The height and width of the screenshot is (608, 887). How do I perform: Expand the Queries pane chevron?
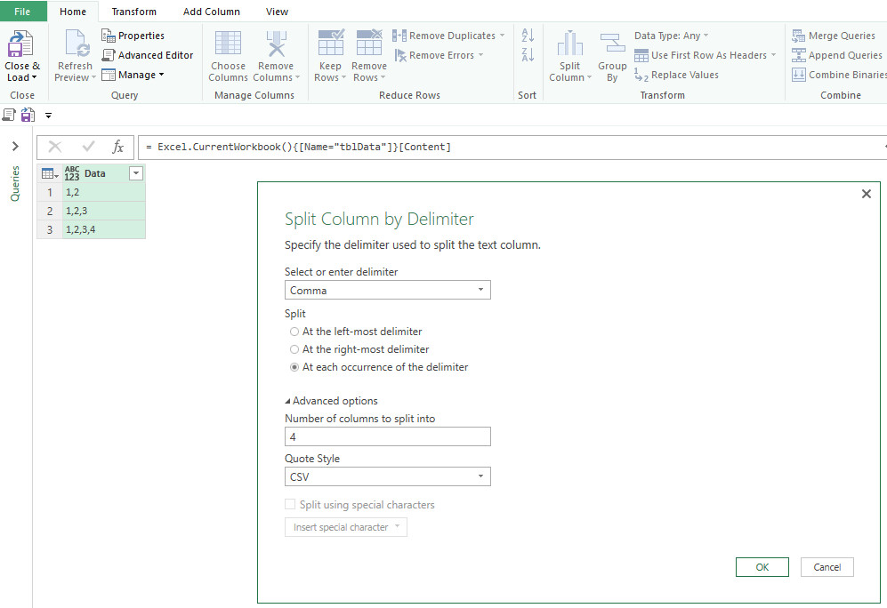pos(15,147)
